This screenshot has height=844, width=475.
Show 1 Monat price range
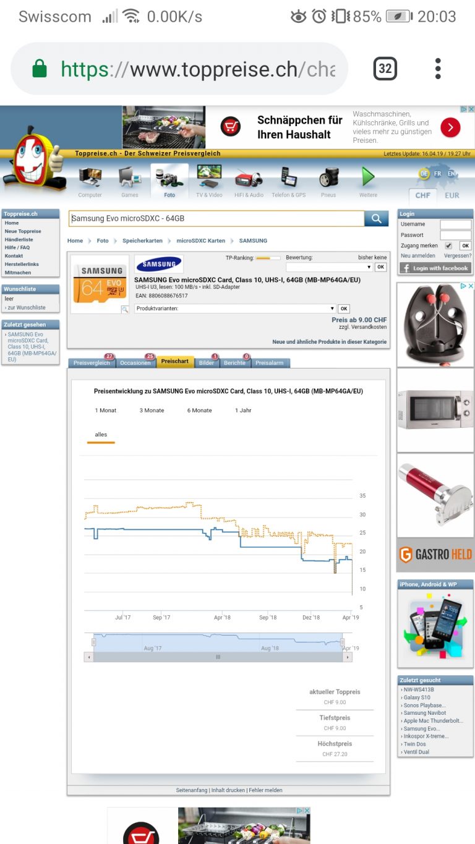pyautogui.click(x=106, y=411)
